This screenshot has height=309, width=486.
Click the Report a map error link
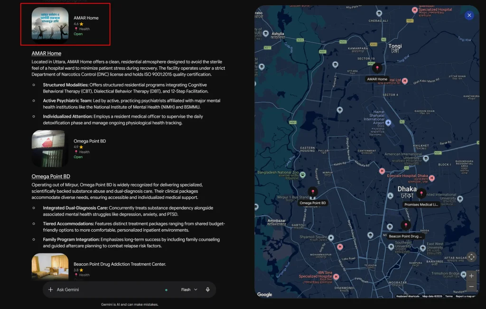(465, 296)
